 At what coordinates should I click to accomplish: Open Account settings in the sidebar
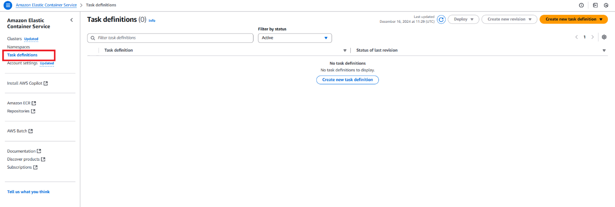(x=22, y=63)
